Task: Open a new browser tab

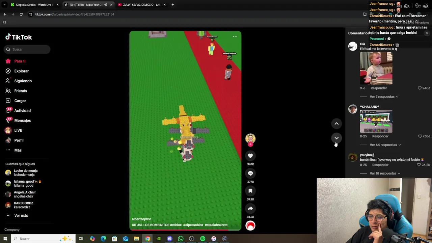Action: pos(173,5)
